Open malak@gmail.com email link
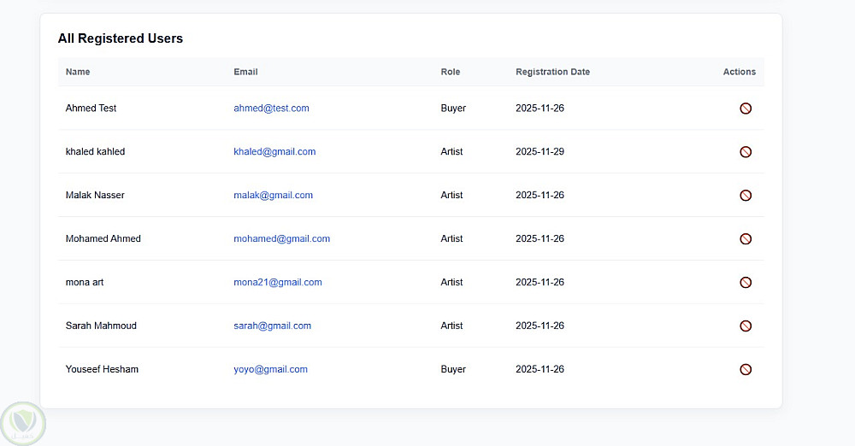This screenshot has height=446, width=855. point(273,196)
